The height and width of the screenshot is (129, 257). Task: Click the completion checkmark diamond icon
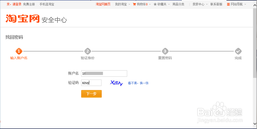tap(238, 51)
